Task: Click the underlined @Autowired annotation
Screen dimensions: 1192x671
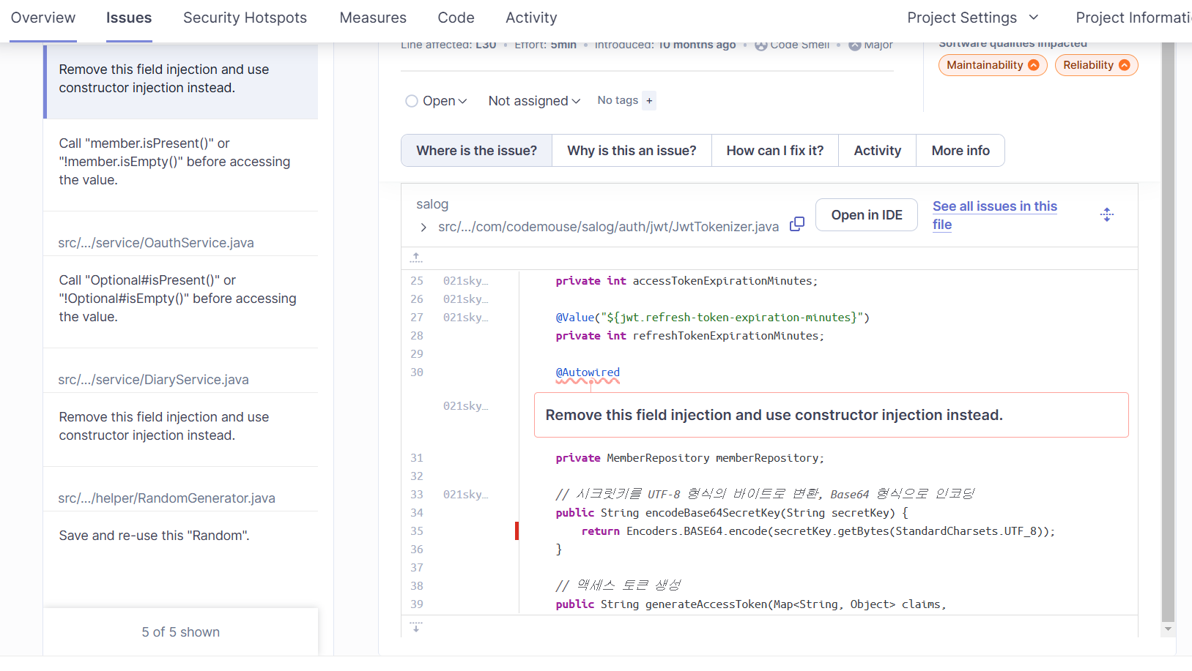Action: (588, 372)
